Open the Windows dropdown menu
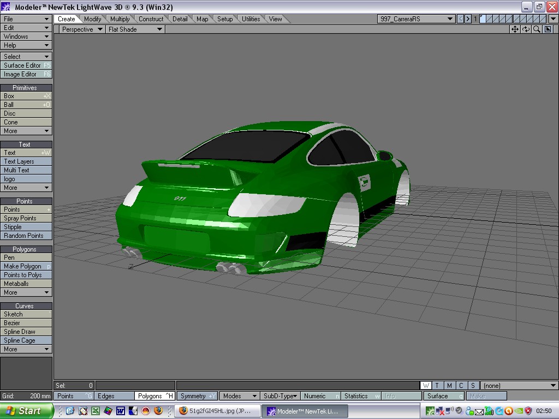The height and width of the screenshot is (419, 559). click(26, 37)
